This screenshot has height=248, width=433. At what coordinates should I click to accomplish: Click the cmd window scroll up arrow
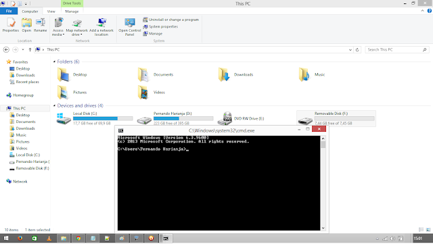click(x=323, y=139)
